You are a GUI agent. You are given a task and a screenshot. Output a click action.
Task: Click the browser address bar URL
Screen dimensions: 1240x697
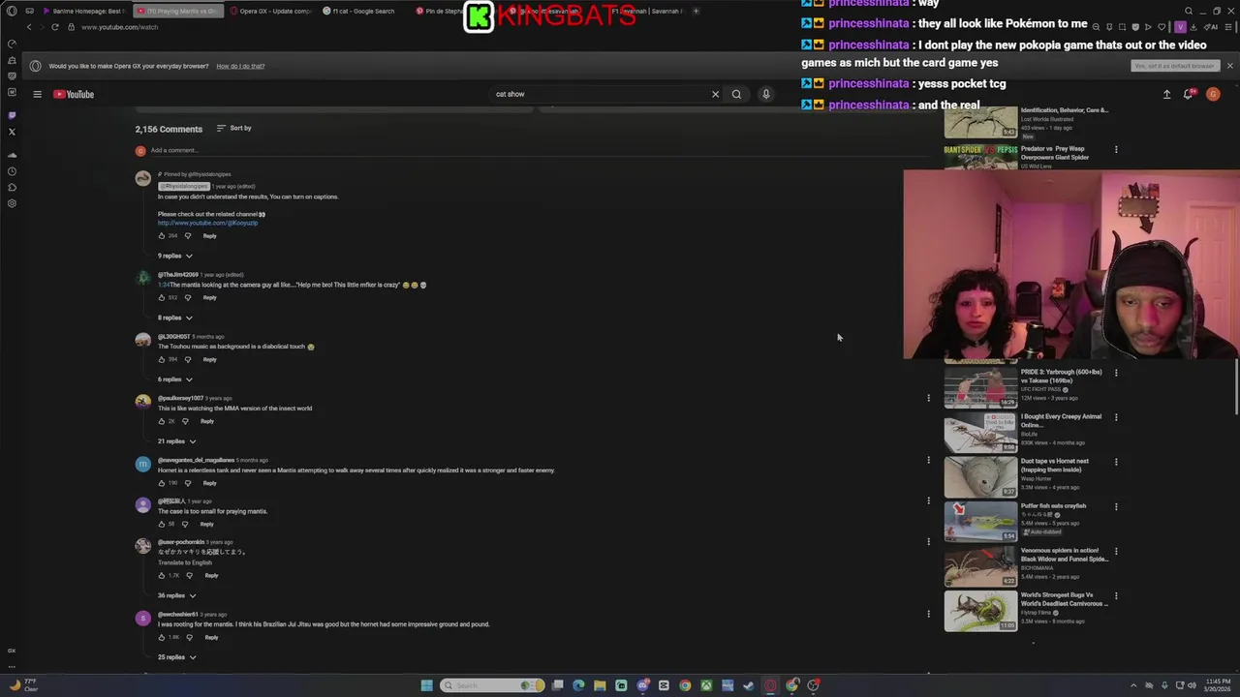coord(119,27)
